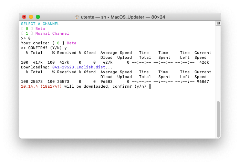
Task: Close the terminal window with red button
Action: pos(24,17)
